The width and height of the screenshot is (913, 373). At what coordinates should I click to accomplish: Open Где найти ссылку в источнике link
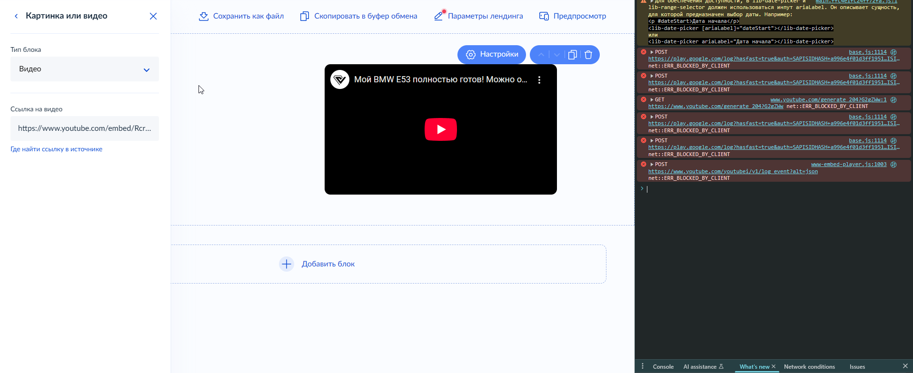tap(56, 149)
